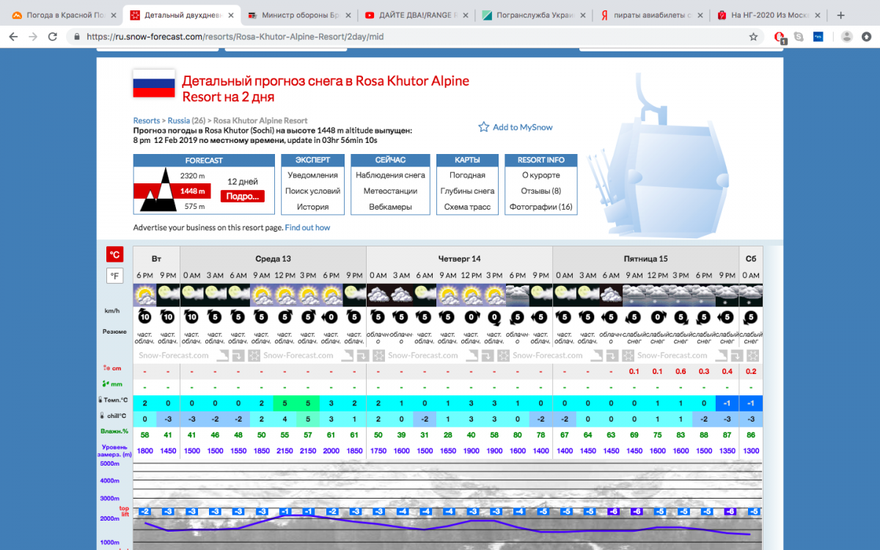Switch to the 'пираты авиабилеты' Yandex tab
The height and width of the screenshot is (550, 880).
pos(650,15)
